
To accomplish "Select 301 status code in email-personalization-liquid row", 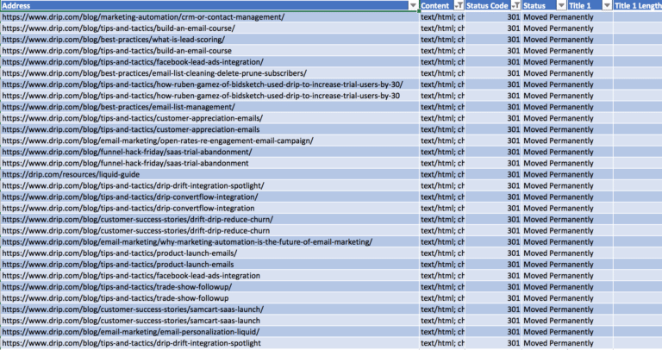I will (494, 332).
